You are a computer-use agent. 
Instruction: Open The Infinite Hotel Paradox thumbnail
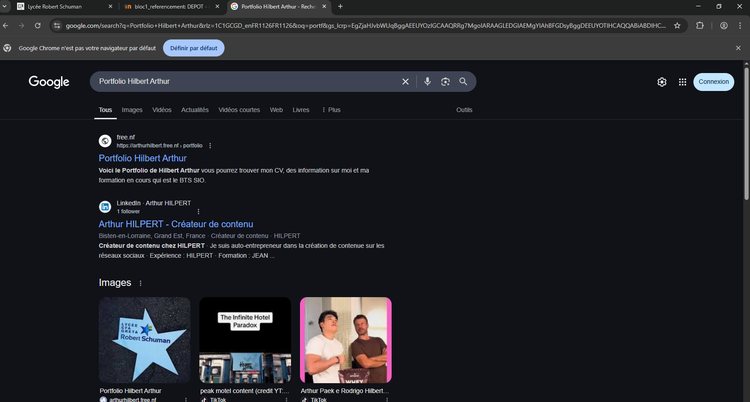click(x=245, y=340)
